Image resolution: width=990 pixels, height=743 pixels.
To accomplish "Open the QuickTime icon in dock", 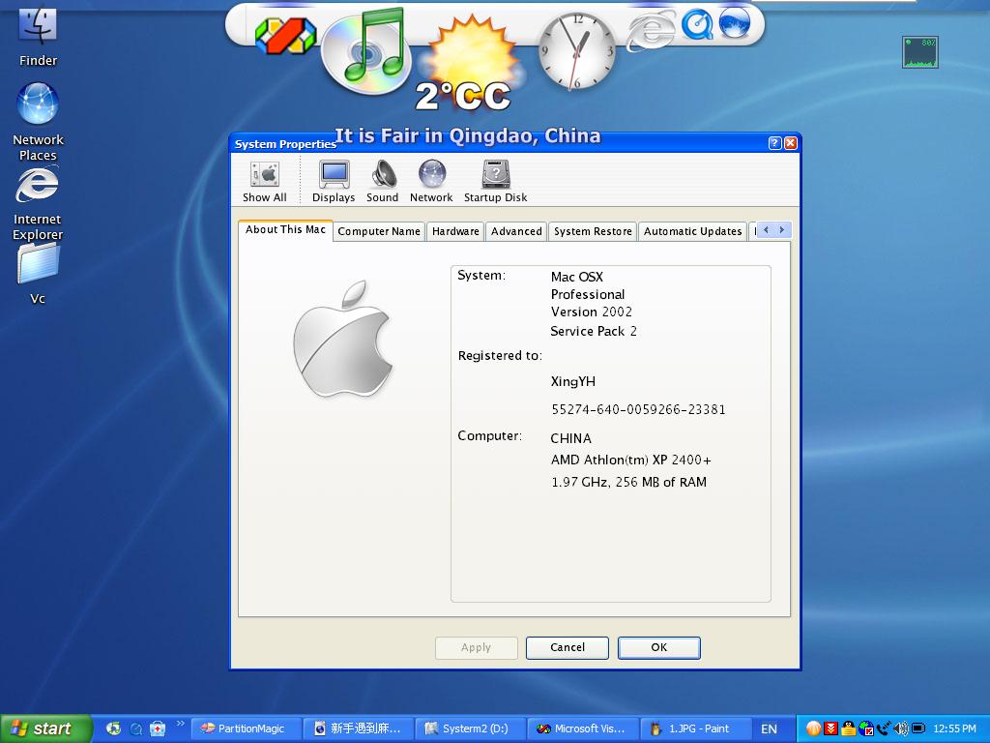I will pyautogui.click(x=697, y=26).
